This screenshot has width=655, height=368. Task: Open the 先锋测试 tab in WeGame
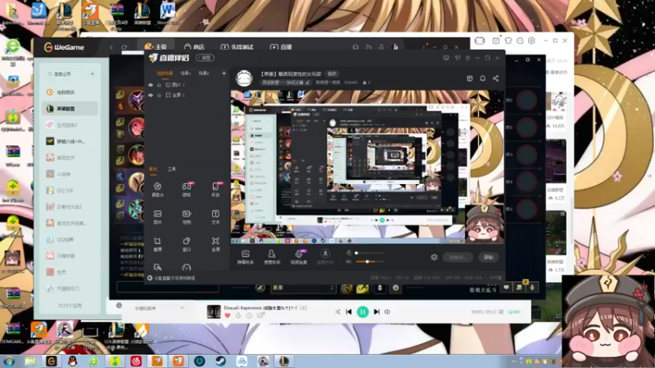[x=237, y=47]
